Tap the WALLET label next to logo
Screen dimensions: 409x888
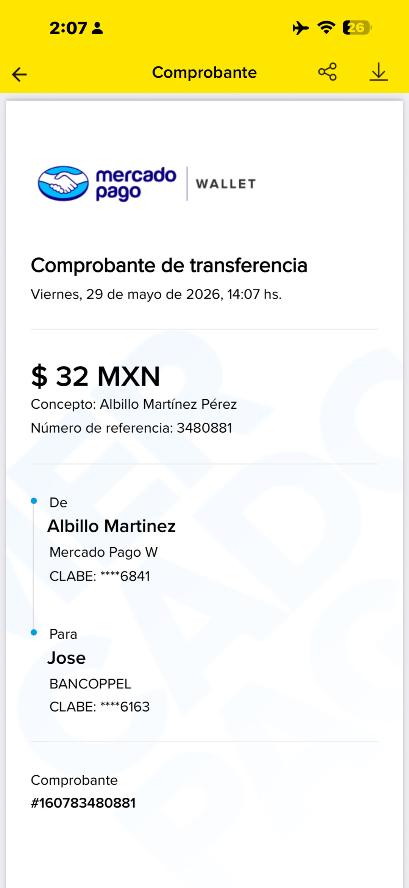point(226,184)
